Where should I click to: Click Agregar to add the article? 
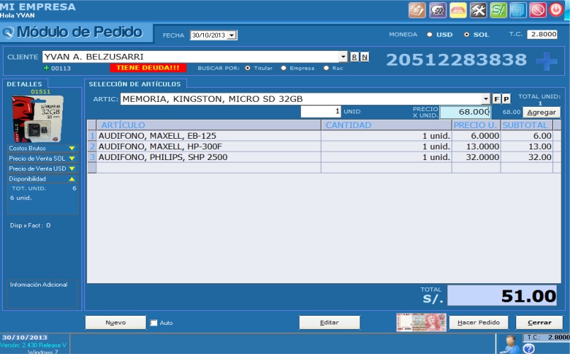pos(541,112)
